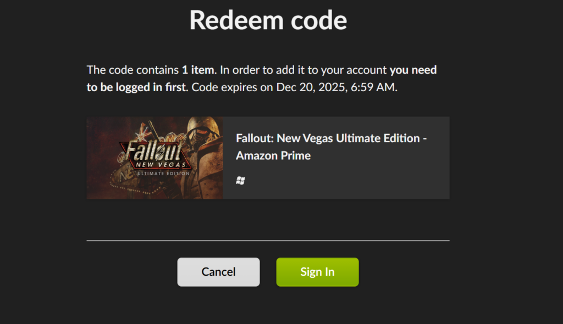The width and height of the screenshot is (563, 324).
Task: Click the "Fallout: New Vegas Ultimate Edition" title
Action: click(x=328, y=138)
